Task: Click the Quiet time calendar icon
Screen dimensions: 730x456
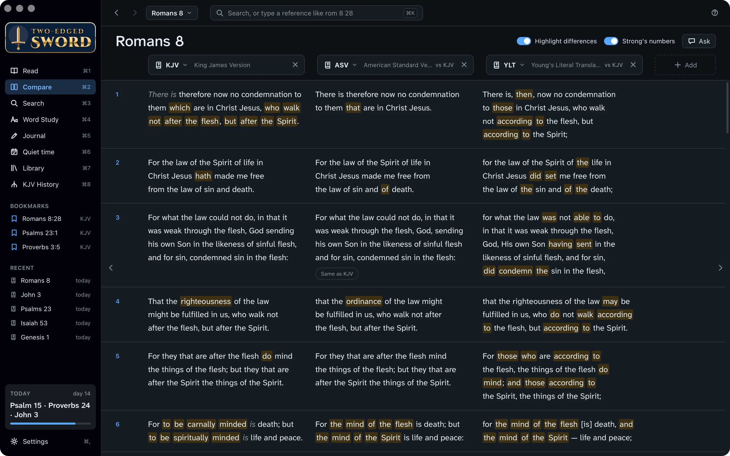Action: [x=14, y=152]
